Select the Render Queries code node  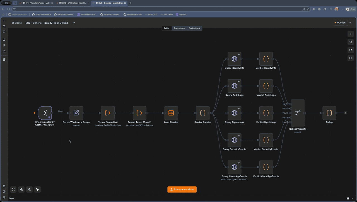click(x=203, y=113)
